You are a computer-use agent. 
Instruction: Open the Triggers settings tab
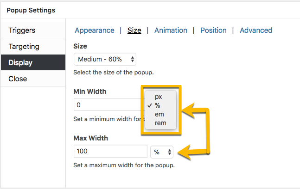22,30
